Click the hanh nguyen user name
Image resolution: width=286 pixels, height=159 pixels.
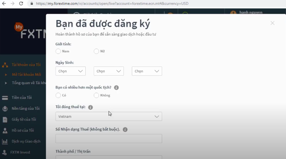251,12
